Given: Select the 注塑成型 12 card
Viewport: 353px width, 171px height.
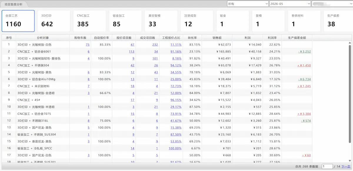Looking at the screenshot, I should [197, 21].
